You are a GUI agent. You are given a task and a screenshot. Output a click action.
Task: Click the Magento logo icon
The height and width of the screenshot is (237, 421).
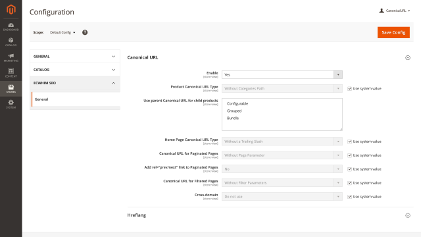(x=11, y=10)
